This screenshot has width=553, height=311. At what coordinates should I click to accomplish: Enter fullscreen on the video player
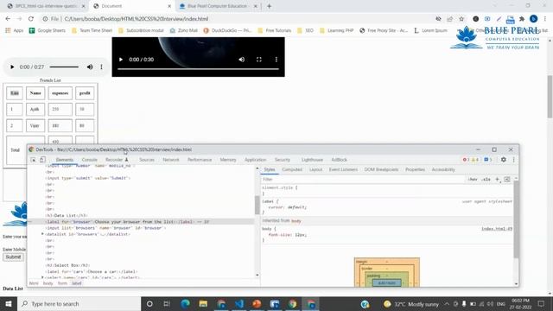259,60
